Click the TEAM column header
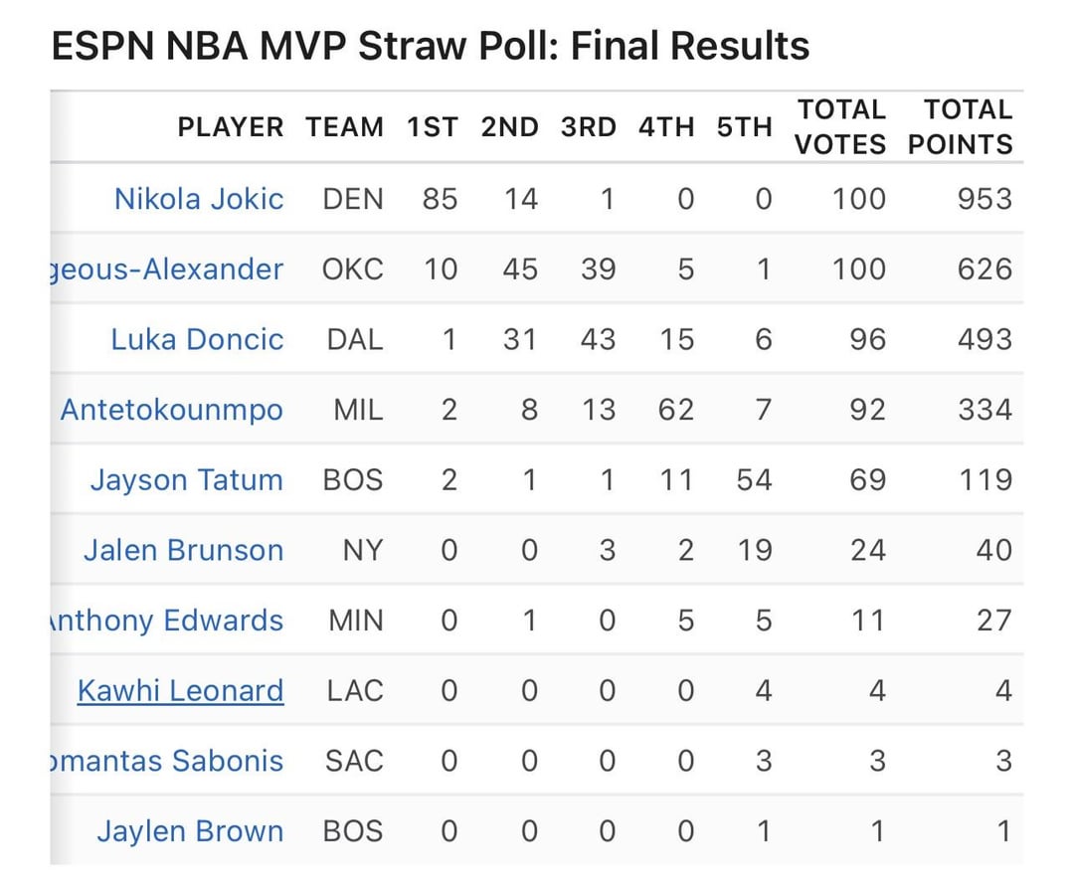 click(344, 127)
